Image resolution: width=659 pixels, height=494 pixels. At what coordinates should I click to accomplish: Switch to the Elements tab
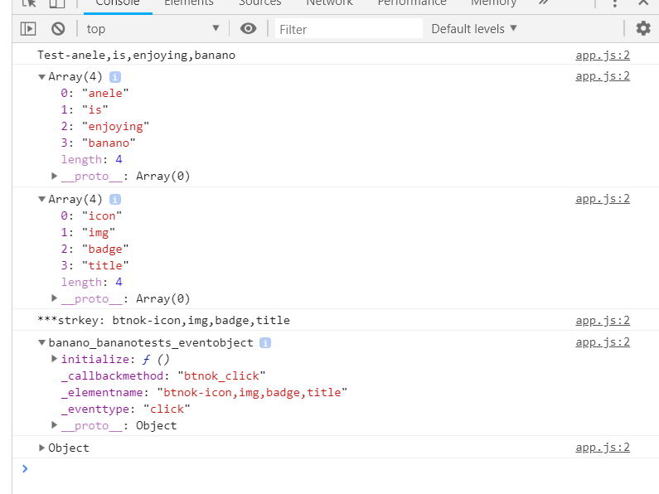pyautogui.click(x=188, y=3)
